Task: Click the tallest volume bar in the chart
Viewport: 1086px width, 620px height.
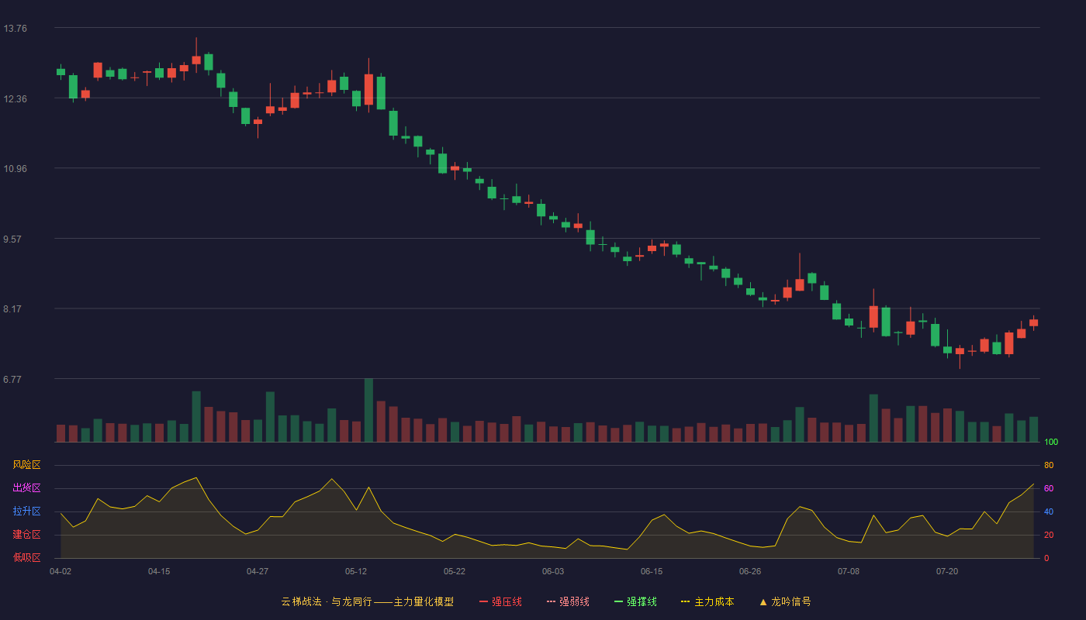Action: (x=368, y=411)
